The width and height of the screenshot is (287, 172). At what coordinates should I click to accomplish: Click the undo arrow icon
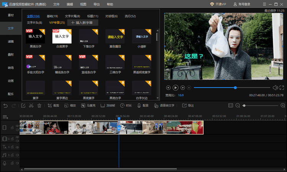pyautogui.click(x=5, y=105)
